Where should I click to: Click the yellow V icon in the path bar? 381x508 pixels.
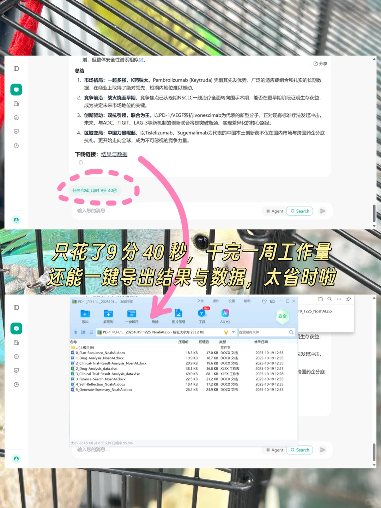tap(226, 332)
